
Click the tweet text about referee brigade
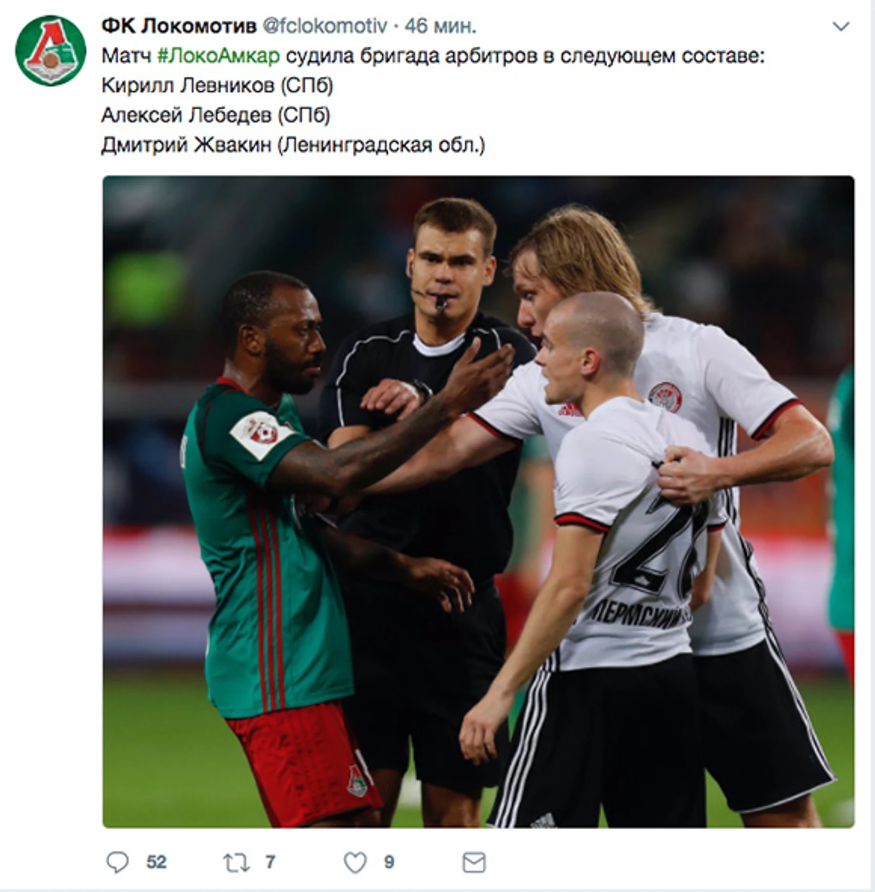tap(433, 56)
